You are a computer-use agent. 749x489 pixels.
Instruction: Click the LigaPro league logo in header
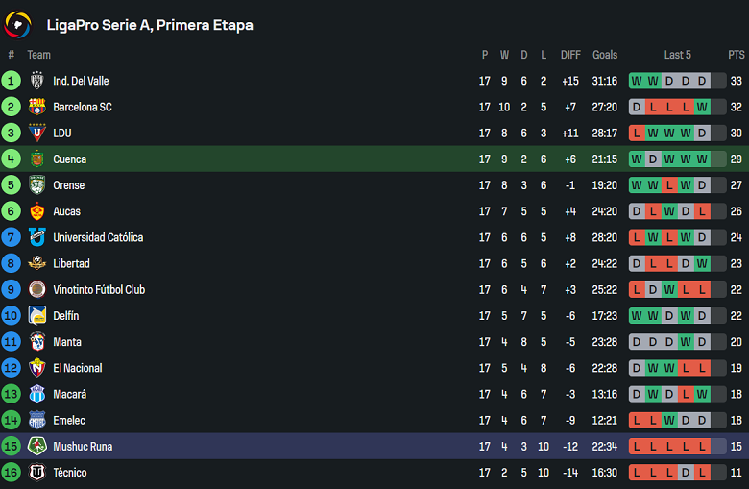click(x=18, y=24)
